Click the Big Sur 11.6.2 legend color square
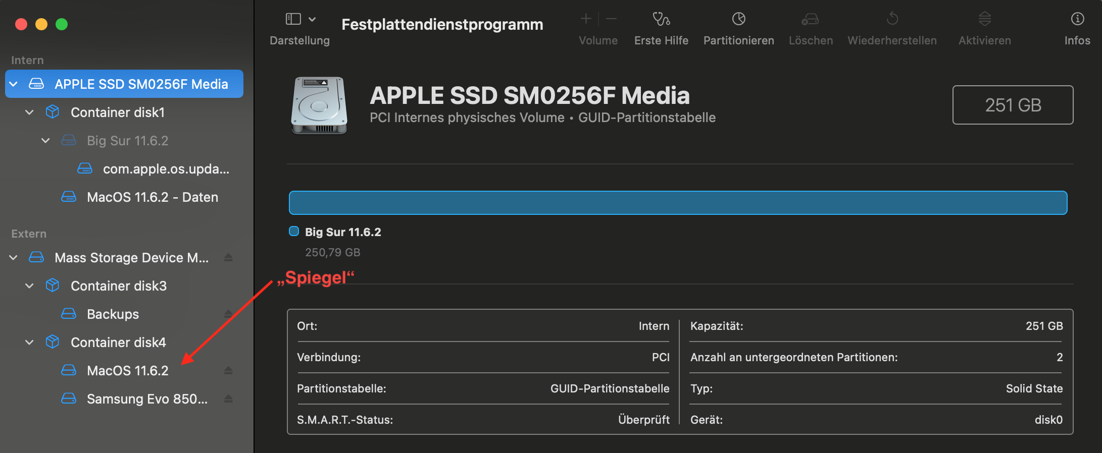 point(294,232)
